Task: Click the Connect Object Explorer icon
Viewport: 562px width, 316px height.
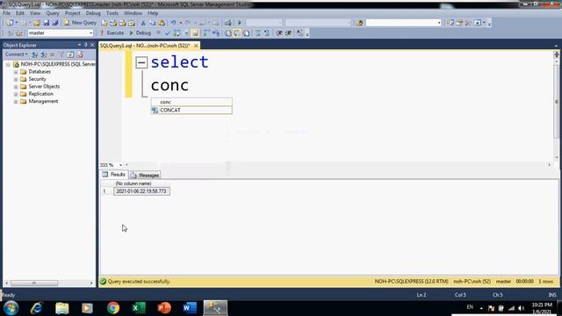Action: [x=35, y=54]
